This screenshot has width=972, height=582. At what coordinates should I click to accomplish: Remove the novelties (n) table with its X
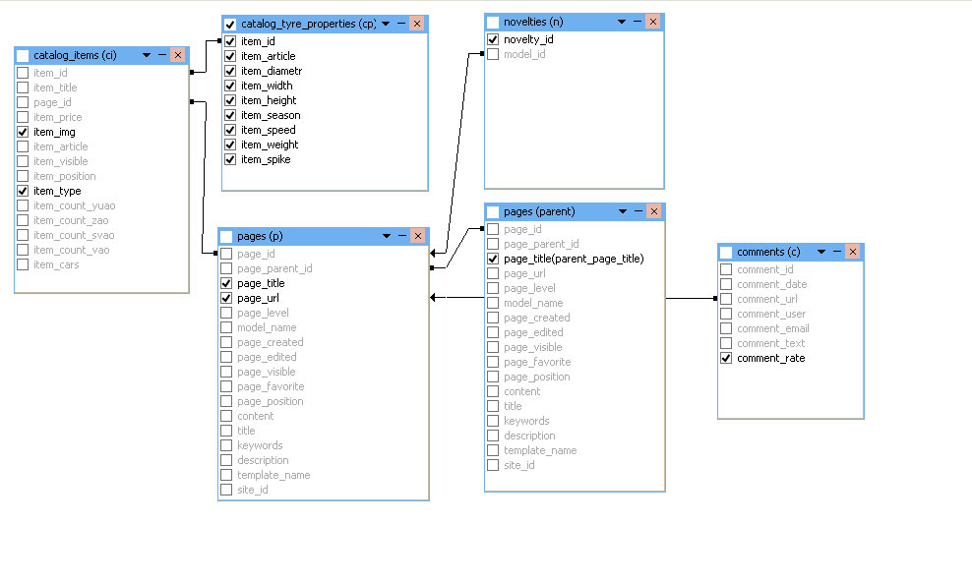pos(653,22)
